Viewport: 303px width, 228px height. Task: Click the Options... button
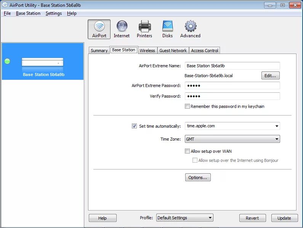coord(198,177)
